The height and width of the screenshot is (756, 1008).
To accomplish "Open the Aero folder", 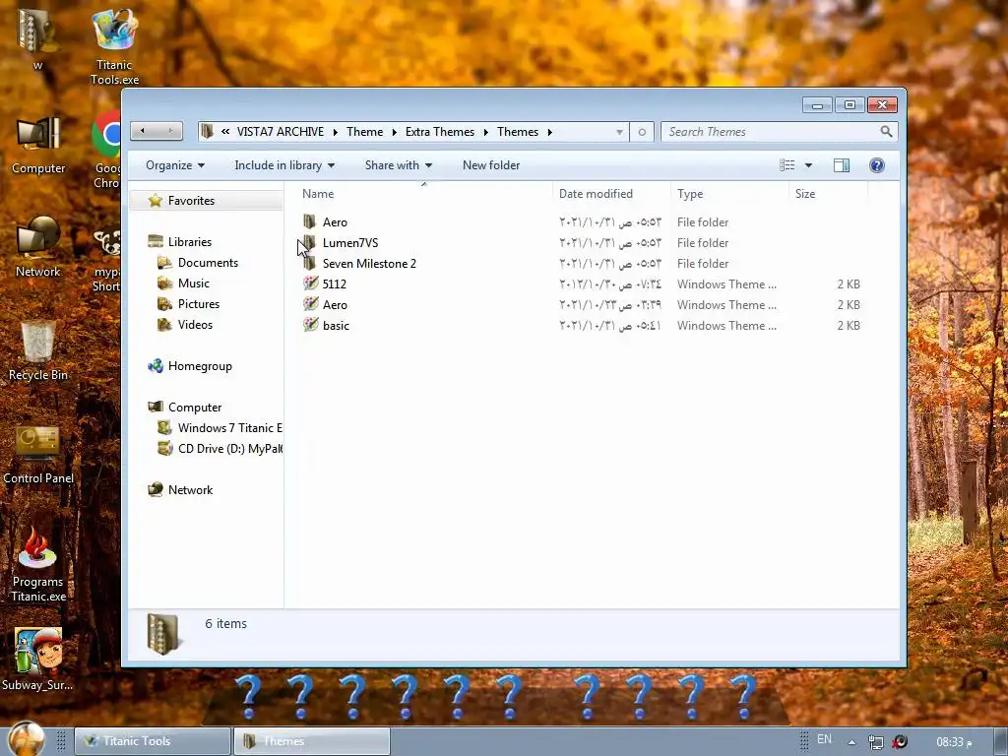I will [335, 221].
